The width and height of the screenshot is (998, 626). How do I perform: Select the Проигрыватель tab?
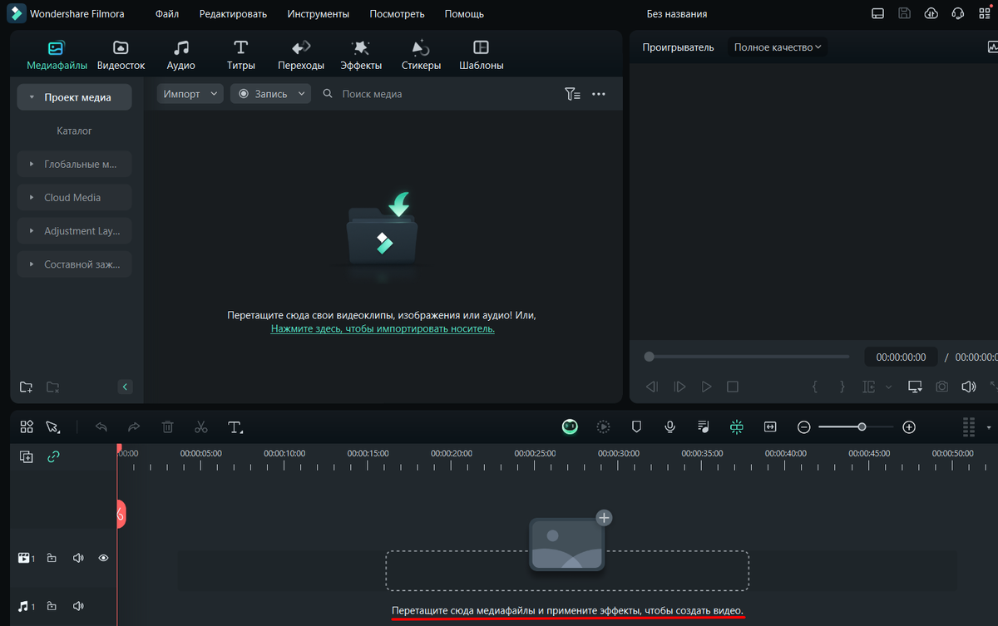[x=678, y=47]
